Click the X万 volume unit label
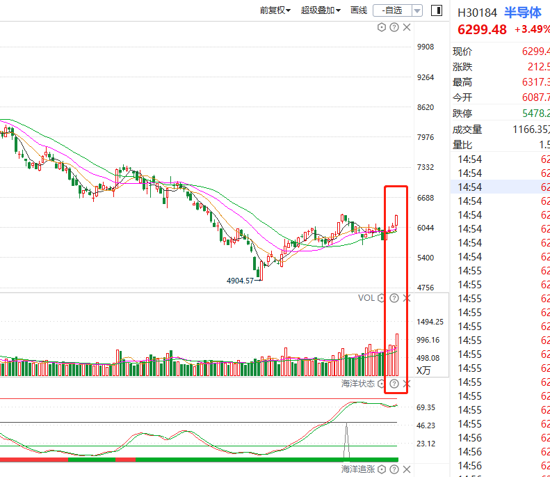 pyautogui.click(x=423, y=370)
